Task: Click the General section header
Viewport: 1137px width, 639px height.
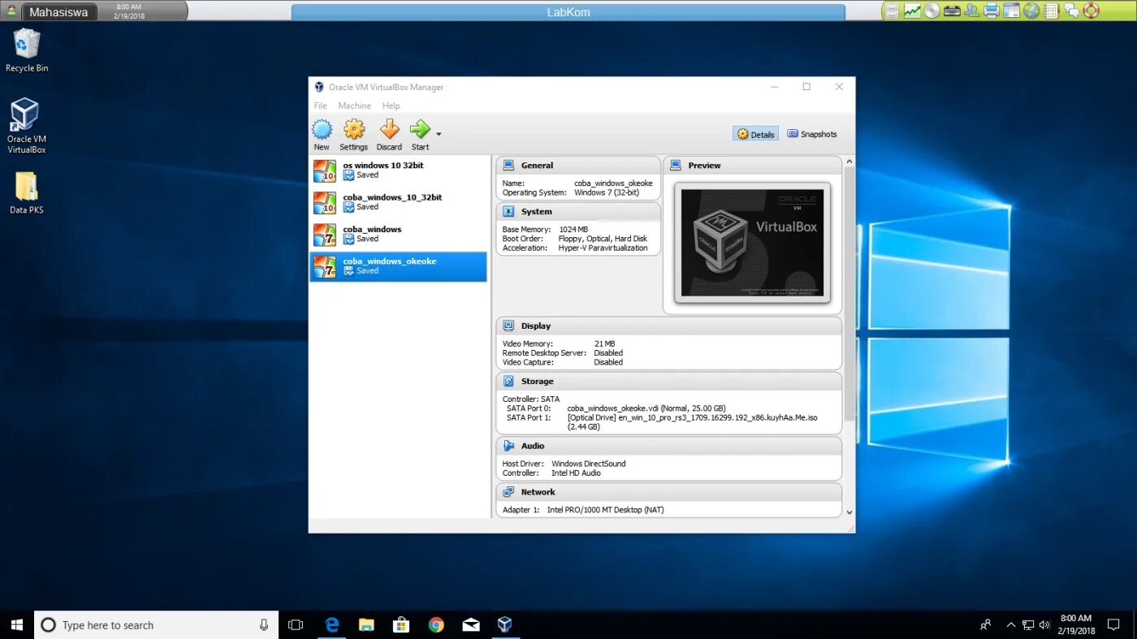Action: [578, 165]
